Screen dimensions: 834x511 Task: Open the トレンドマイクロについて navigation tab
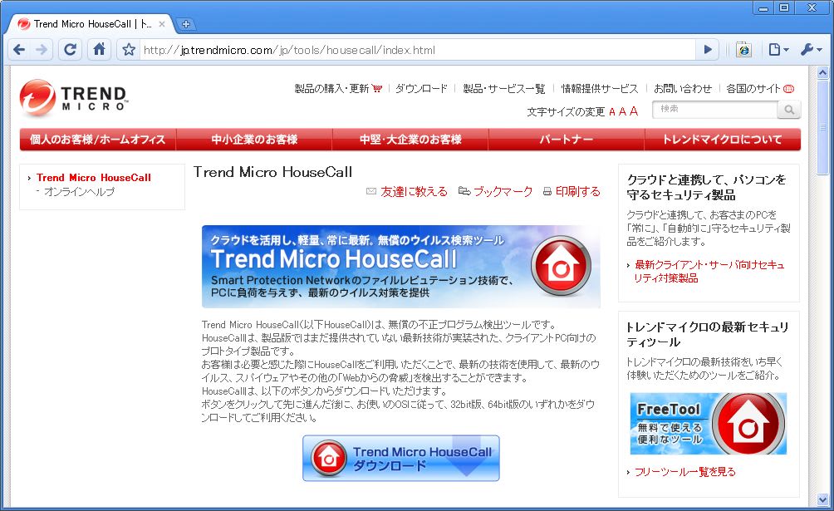722,140
